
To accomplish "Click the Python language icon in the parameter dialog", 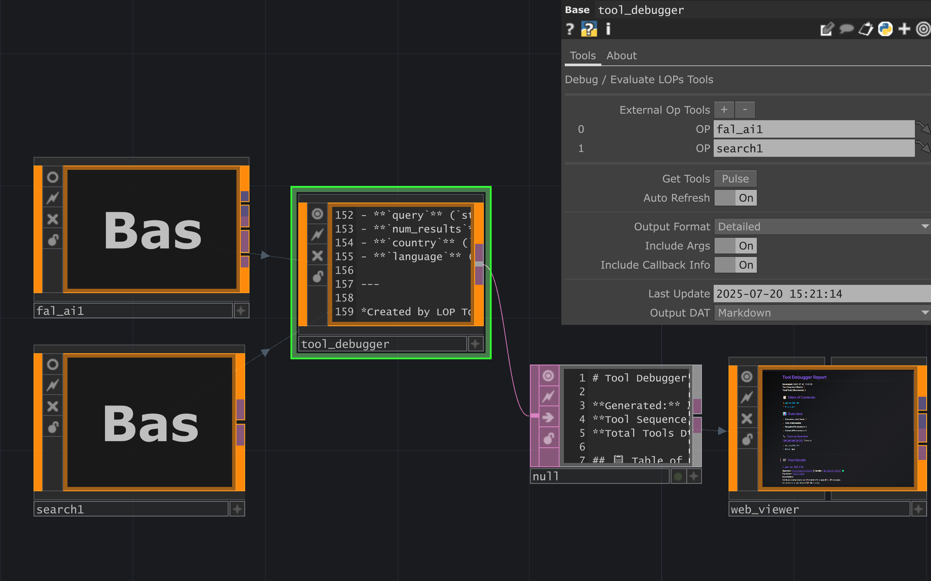I will click(x=885, y=29).
